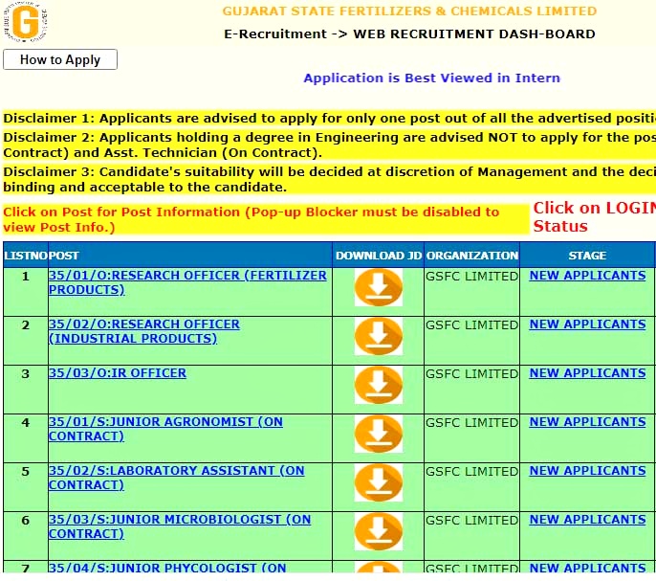Viewport: 656px width, 581px height.
Task: Click the ORGANIZATION column header
Action: pos(472,256)
